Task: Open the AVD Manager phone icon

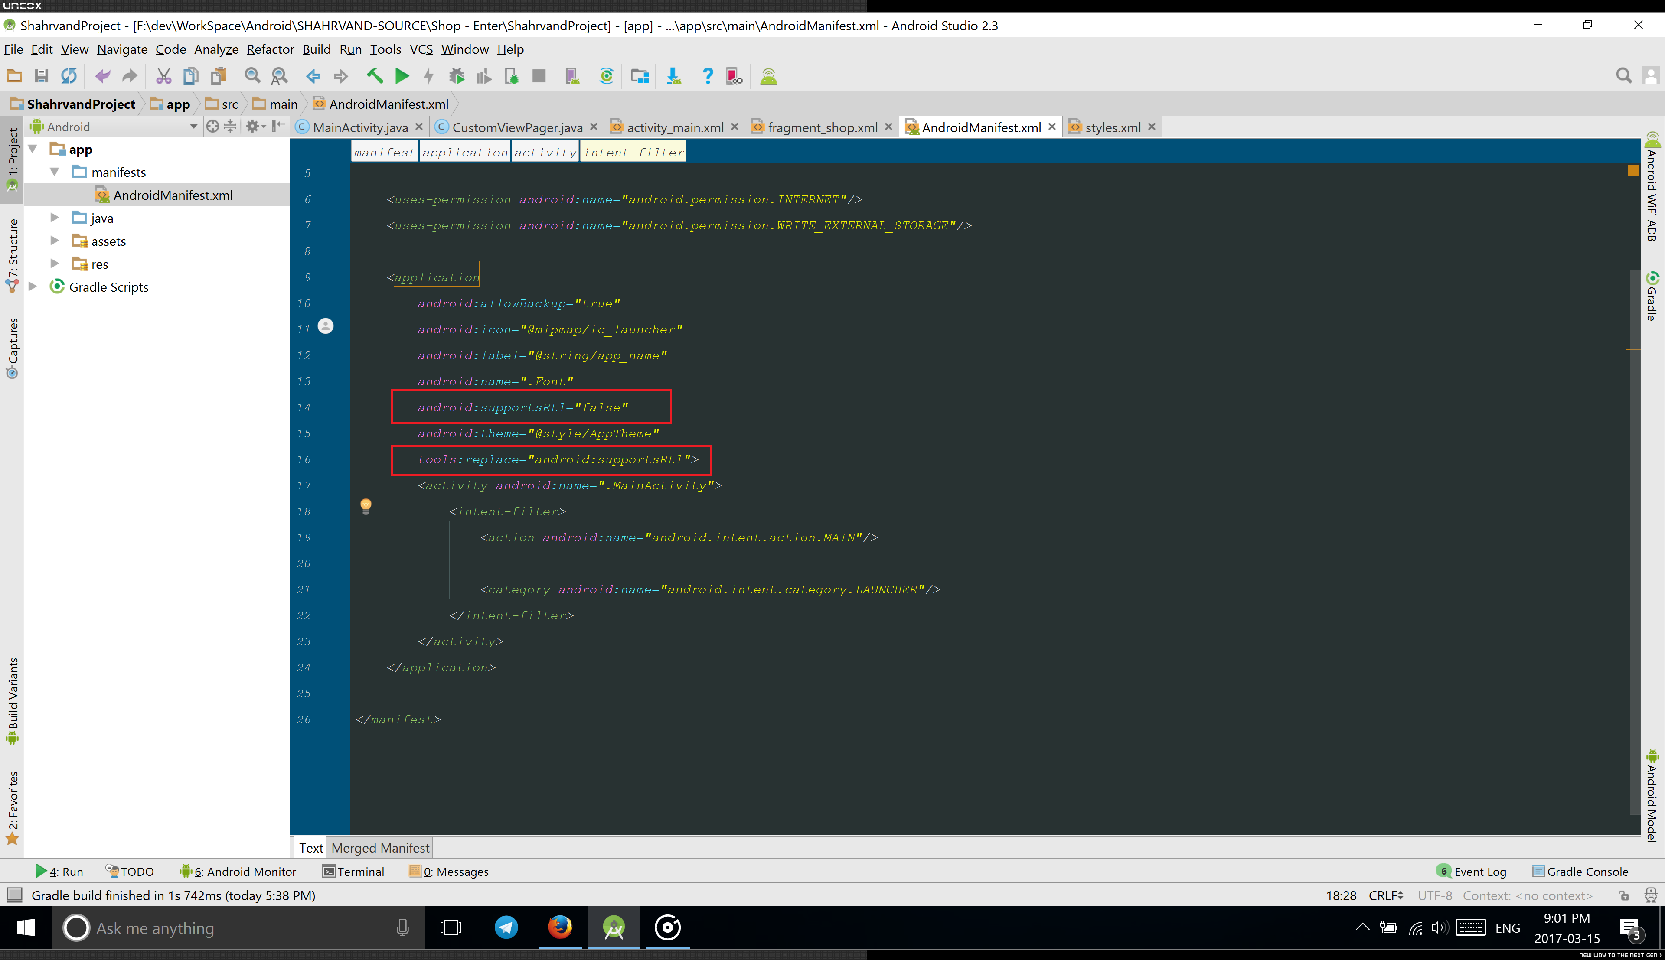Action: click(x=572, y=76)
